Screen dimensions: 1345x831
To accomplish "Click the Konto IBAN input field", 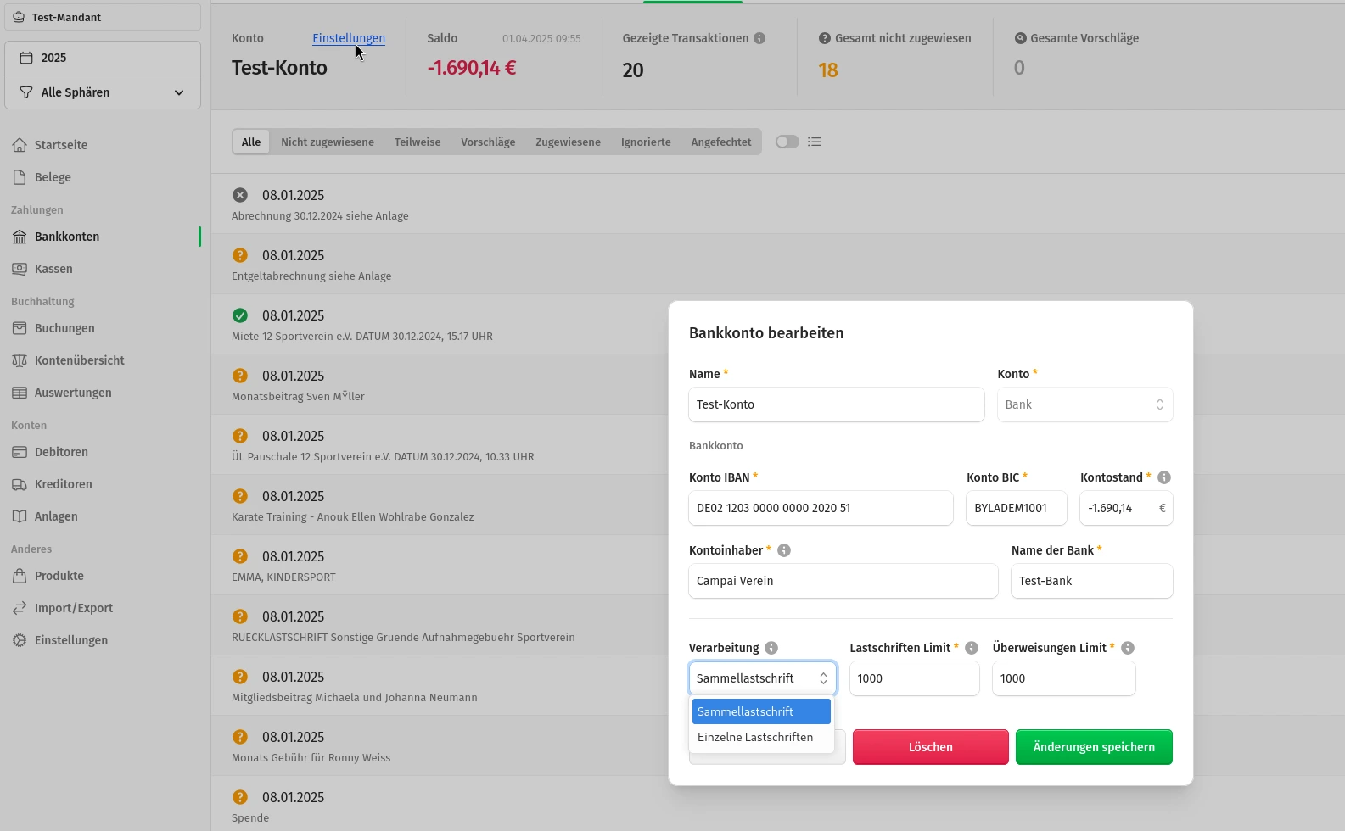I will [x=821, y=508].
